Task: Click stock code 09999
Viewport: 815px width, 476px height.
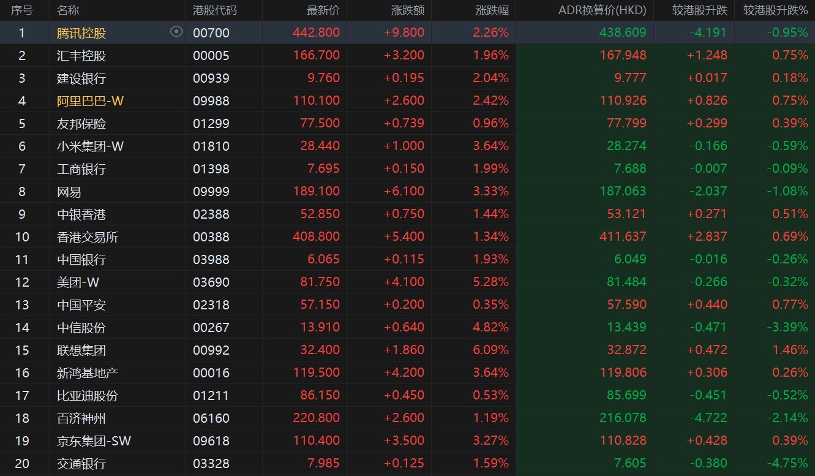Action: pyautogui.click(x=211, y=192)
